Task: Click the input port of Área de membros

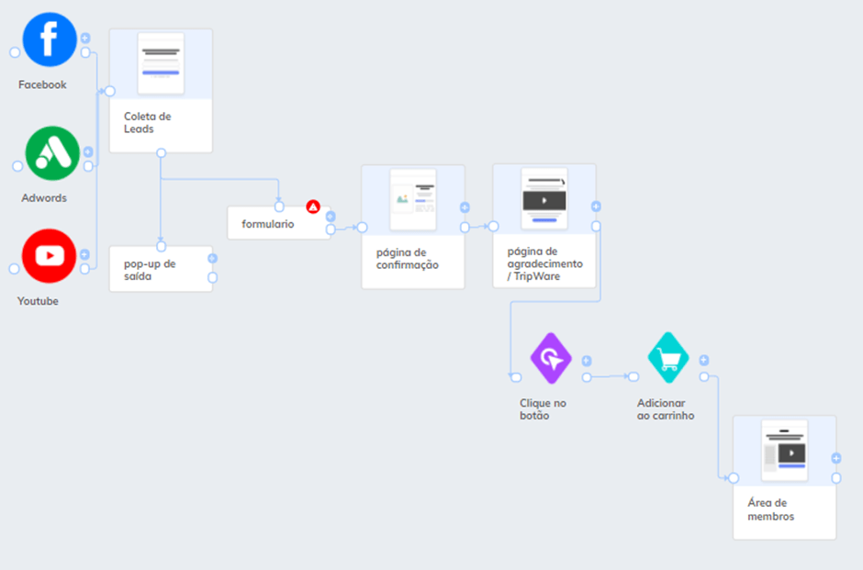Action: click(x=734, y=478)
